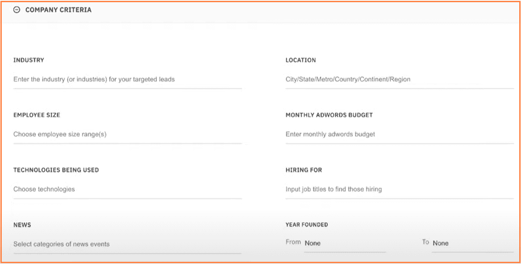Open Year Founded To value dropdown
This screenshot has width=521, height=264.
(x=472, y=243)
